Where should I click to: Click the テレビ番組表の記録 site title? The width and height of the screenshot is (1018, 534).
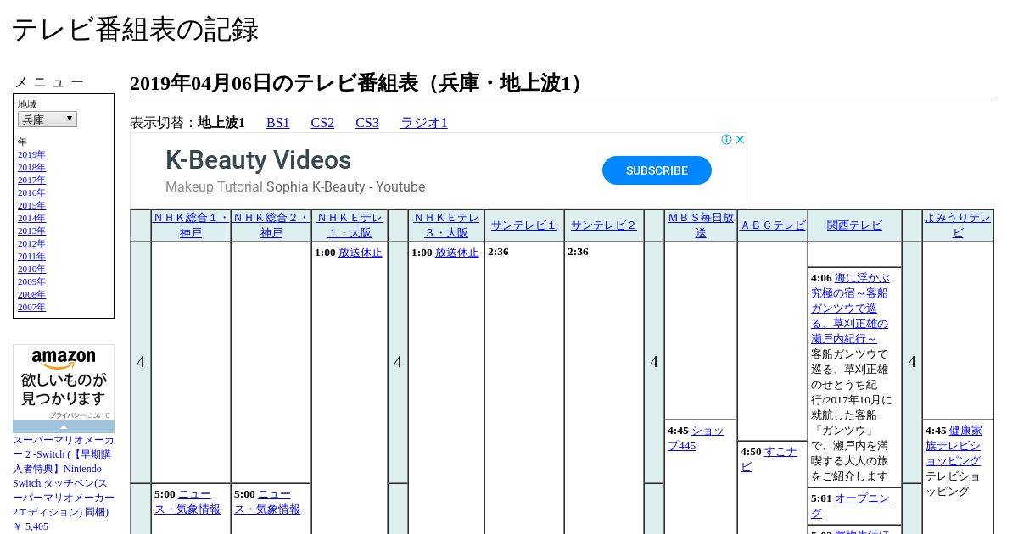pos(135,30)
